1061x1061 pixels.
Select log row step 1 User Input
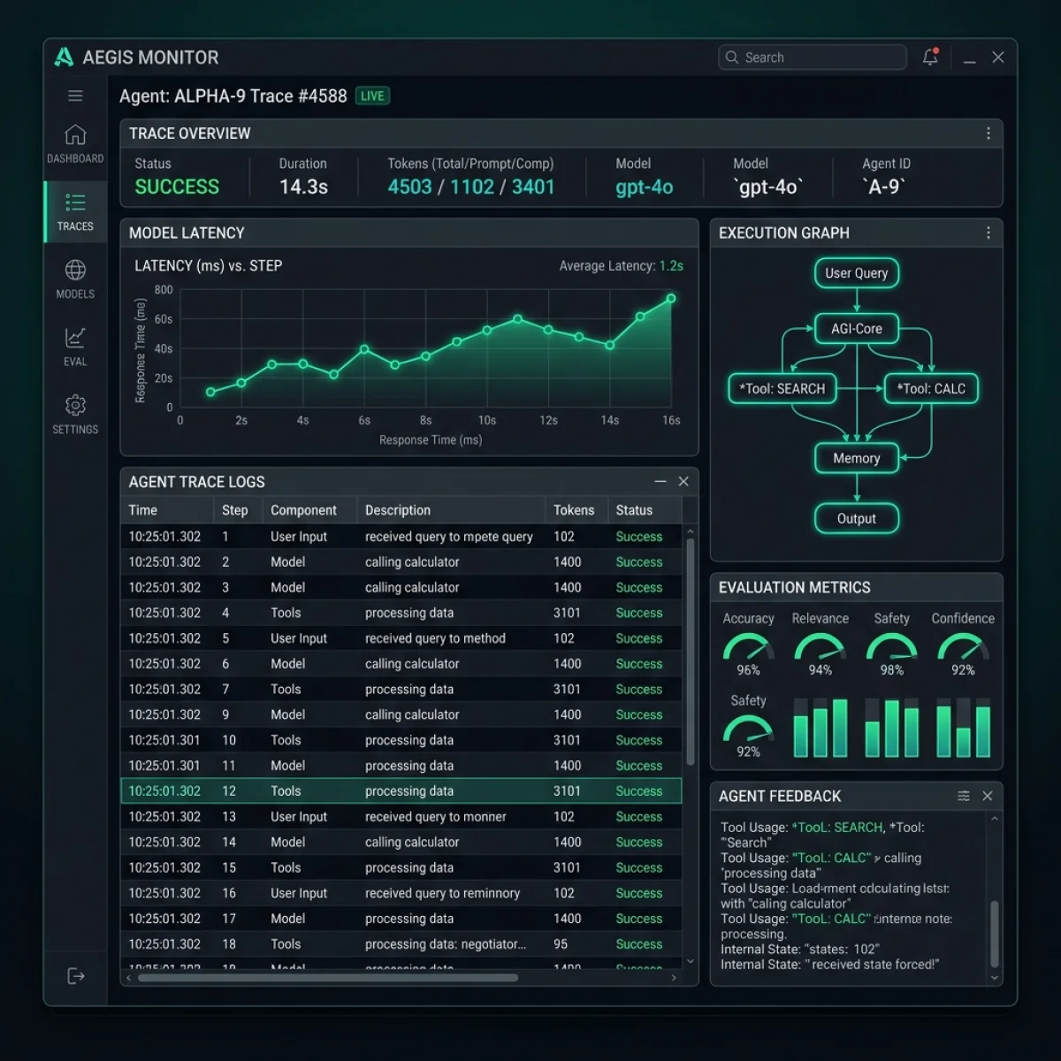click(401, 537)
